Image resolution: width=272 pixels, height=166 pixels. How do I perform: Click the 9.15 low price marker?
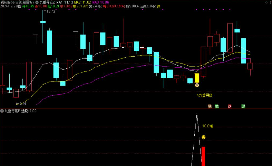tap(23, 104)
